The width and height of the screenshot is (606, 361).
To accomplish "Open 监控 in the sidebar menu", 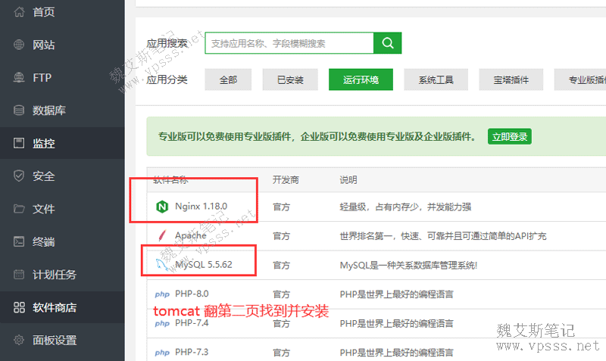I will (x=44, y=143).
